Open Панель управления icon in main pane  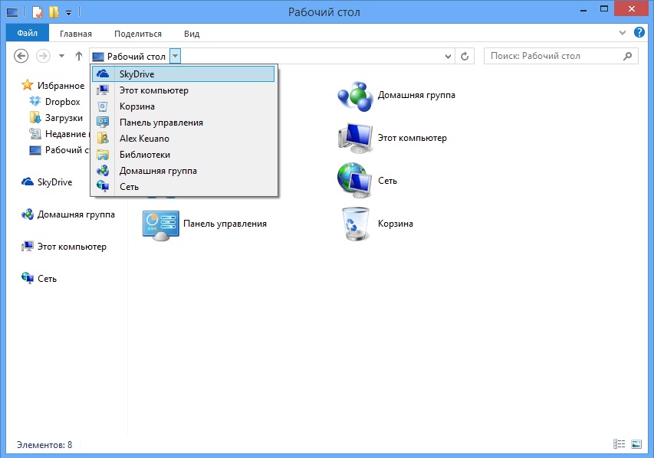pyautogui.click(x=161, y=224)
